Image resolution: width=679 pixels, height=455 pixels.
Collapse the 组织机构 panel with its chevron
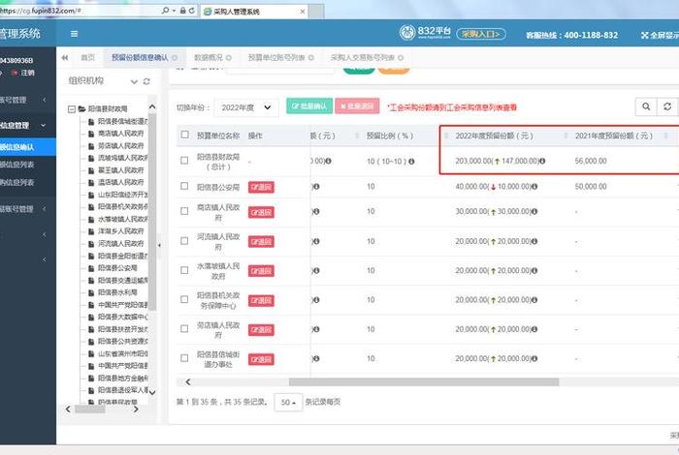tap(134, 81)
